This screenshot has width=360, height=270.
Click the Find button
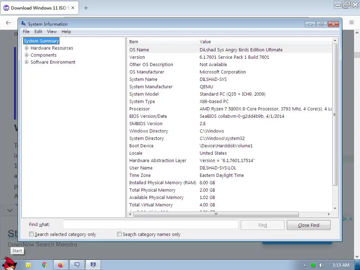[262, 225]
